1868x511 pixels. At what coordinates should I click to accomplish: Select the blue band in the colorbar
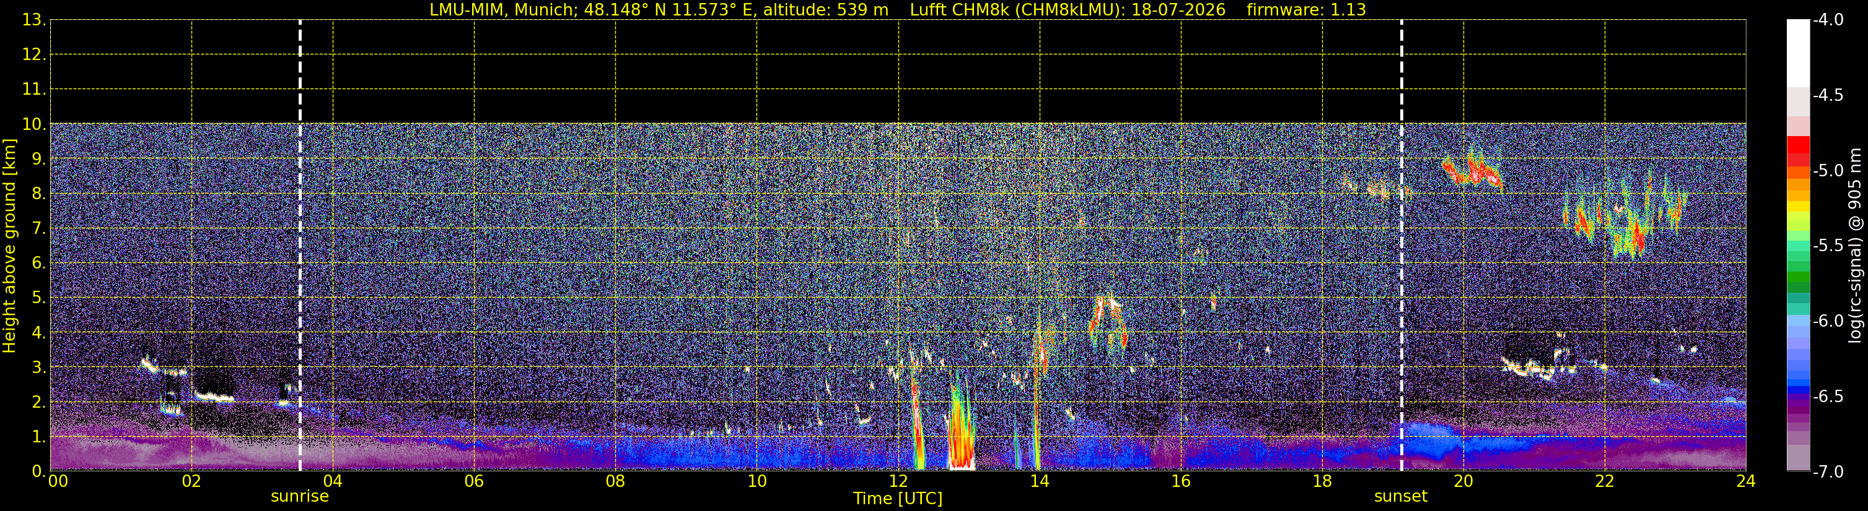point(1799,377)
